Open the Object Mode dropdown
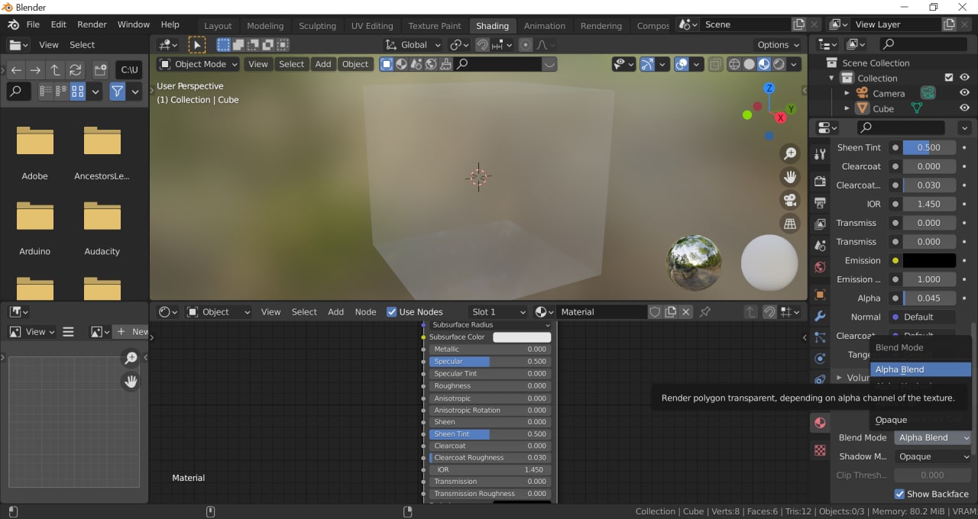 click(x=198, y=64)
